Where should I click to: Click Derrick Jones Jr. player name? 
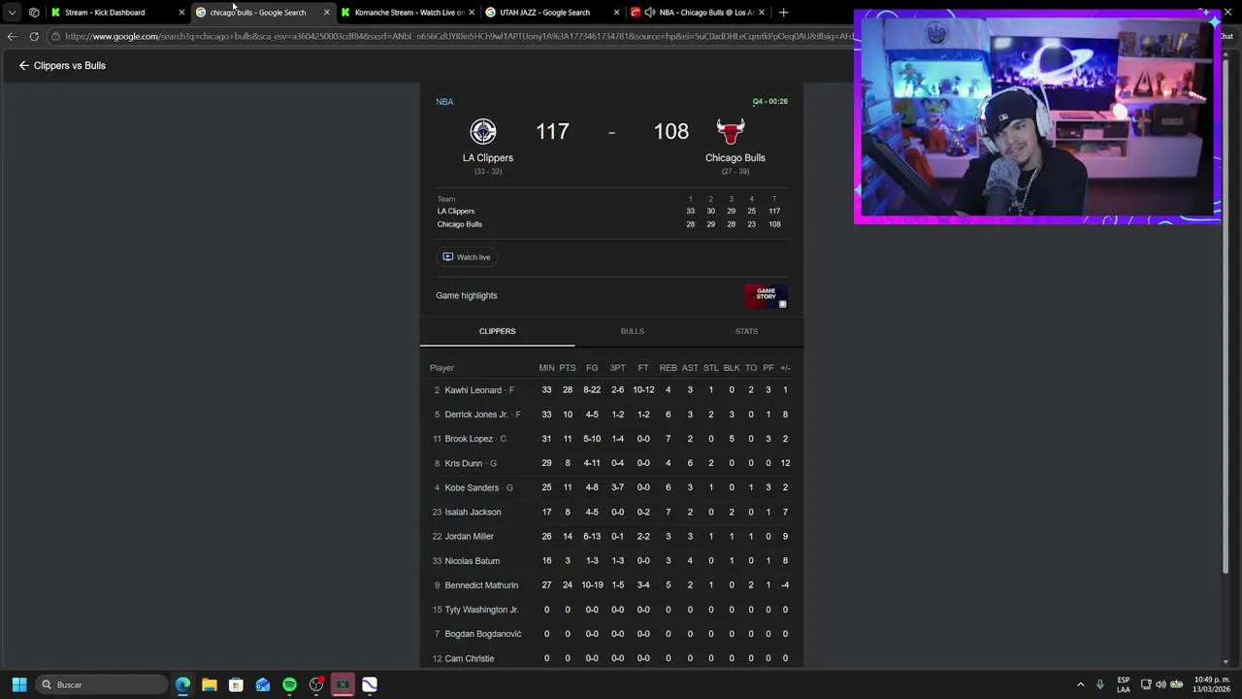click(476, 415)
